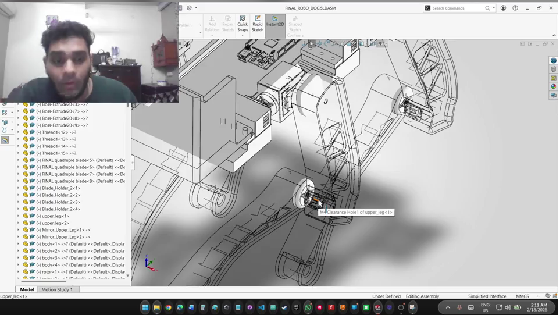Open SolidWorks options gear icon

189,8
